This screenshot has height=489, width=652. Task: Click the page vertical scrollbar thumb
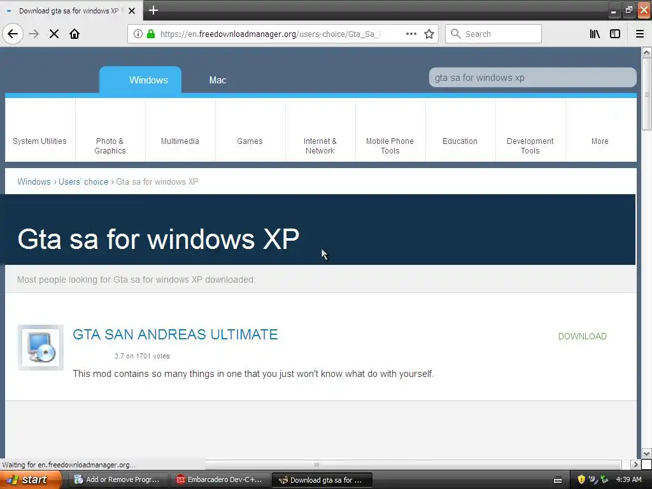tap(647, 94)
